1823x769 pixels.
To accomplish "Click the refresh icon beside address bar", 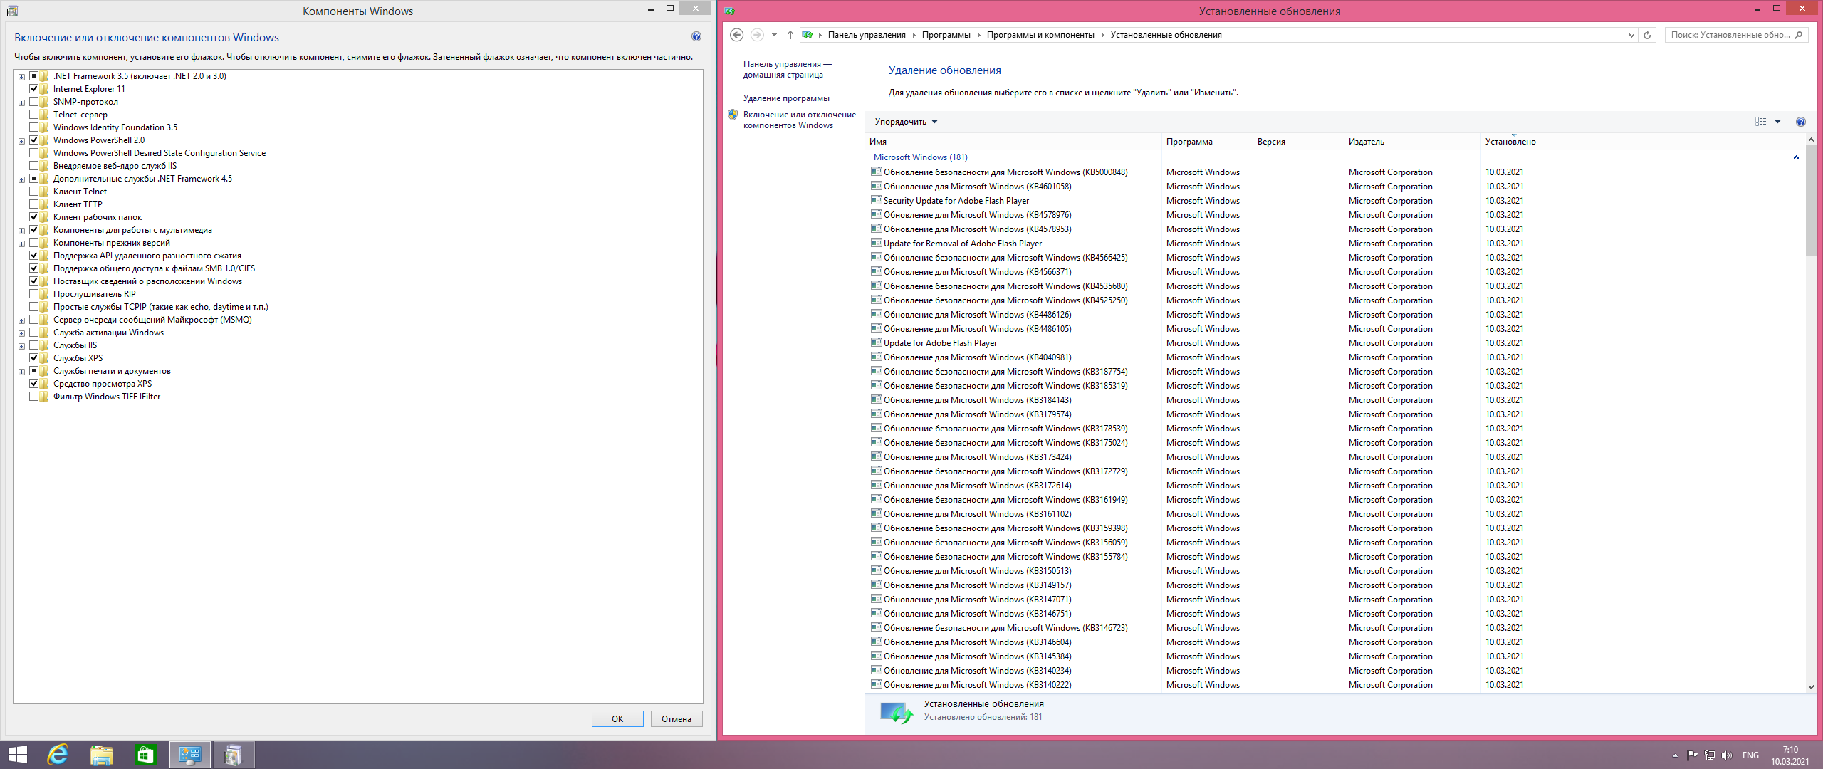I will coord(1647,35).
